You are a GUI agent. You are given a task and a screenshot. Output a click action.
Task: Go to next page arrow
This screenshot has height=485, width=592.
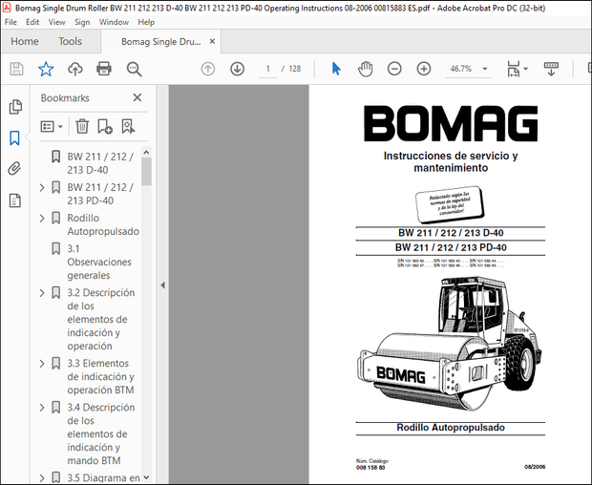coord(237,69)
